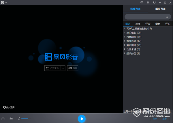
Task: Click the 暴风影音 logo in the center
Action: [x=61, y=57]
